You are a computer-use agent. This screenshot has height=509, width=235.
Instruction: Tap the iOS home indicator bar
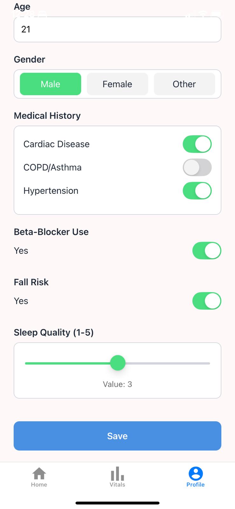(117, 503)
